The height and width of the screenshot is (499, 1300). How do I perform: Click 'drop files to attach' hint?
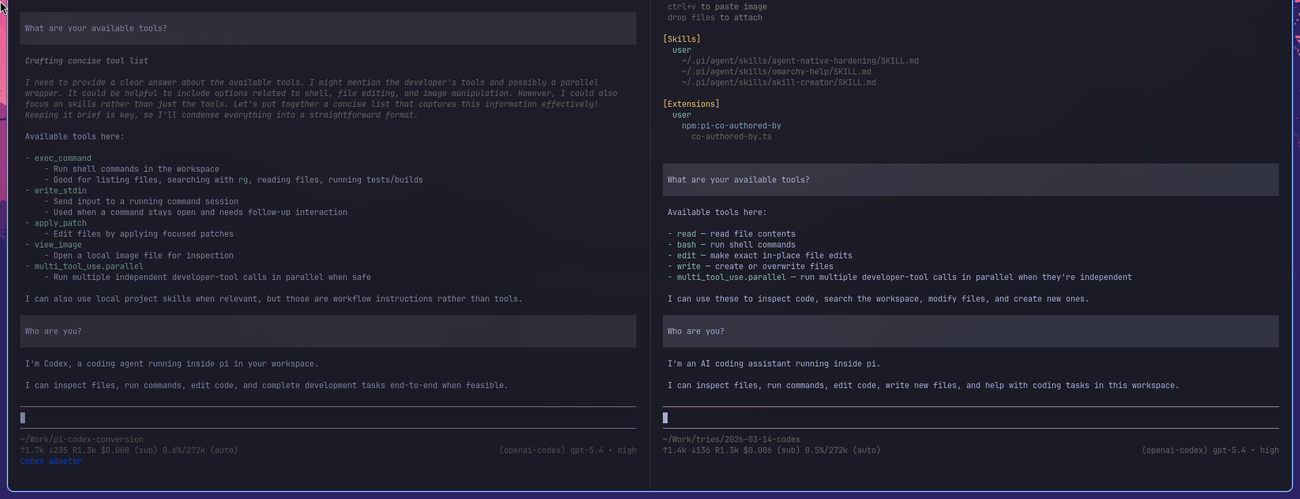click(x=715, y=18)
